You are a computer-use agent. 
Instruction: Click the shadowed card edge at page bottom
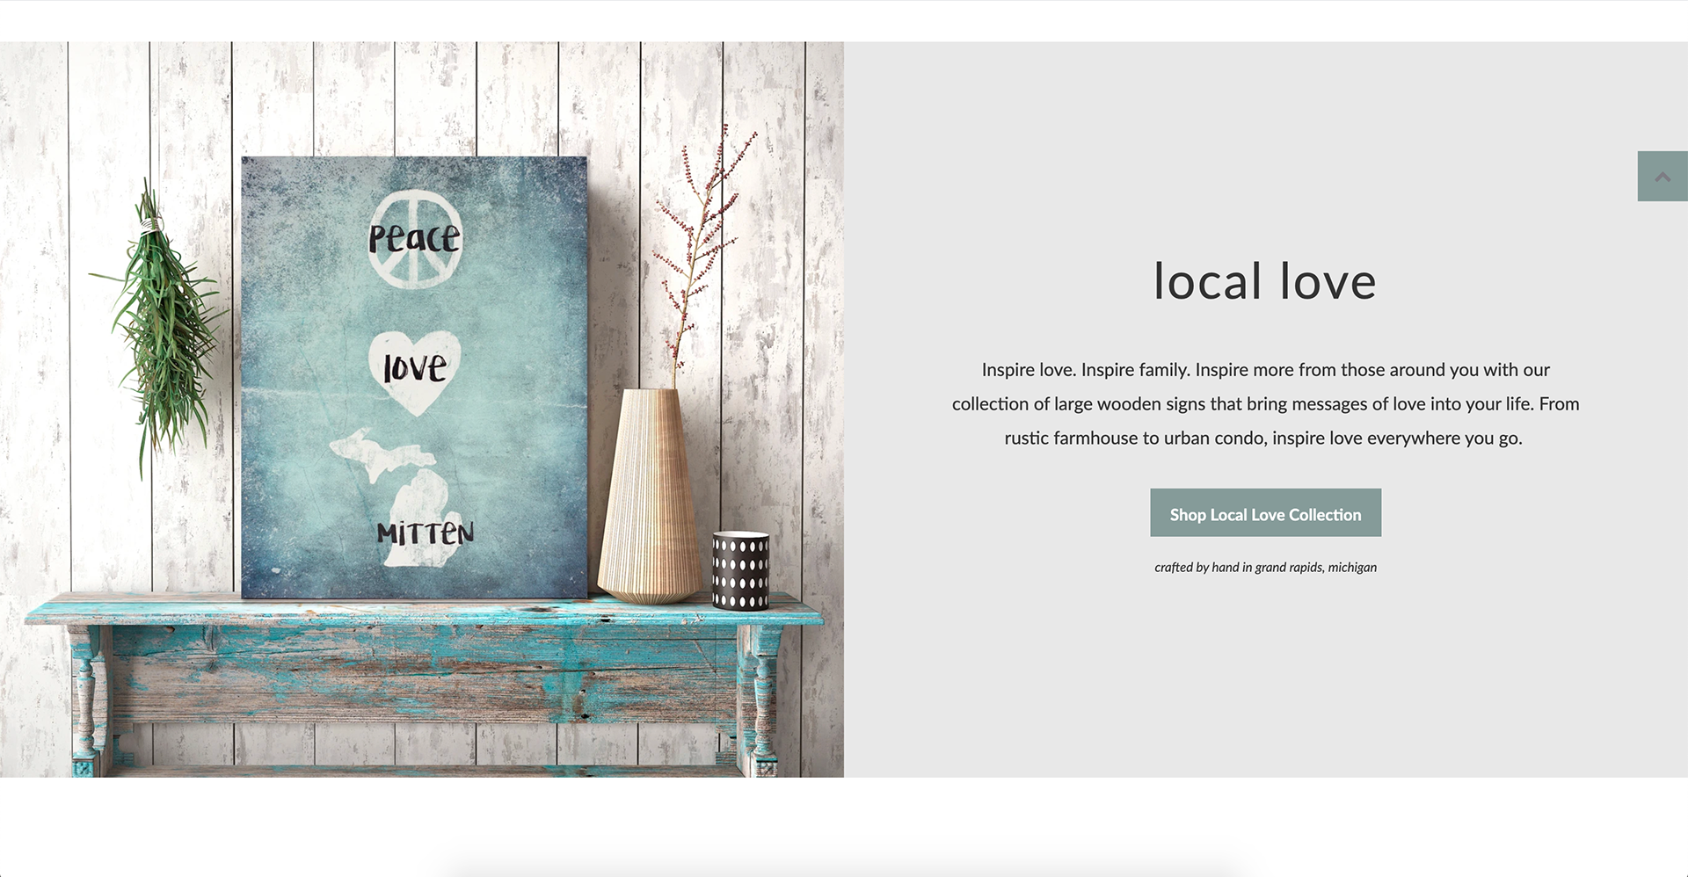pyautogui.click(x=844, y=870)
